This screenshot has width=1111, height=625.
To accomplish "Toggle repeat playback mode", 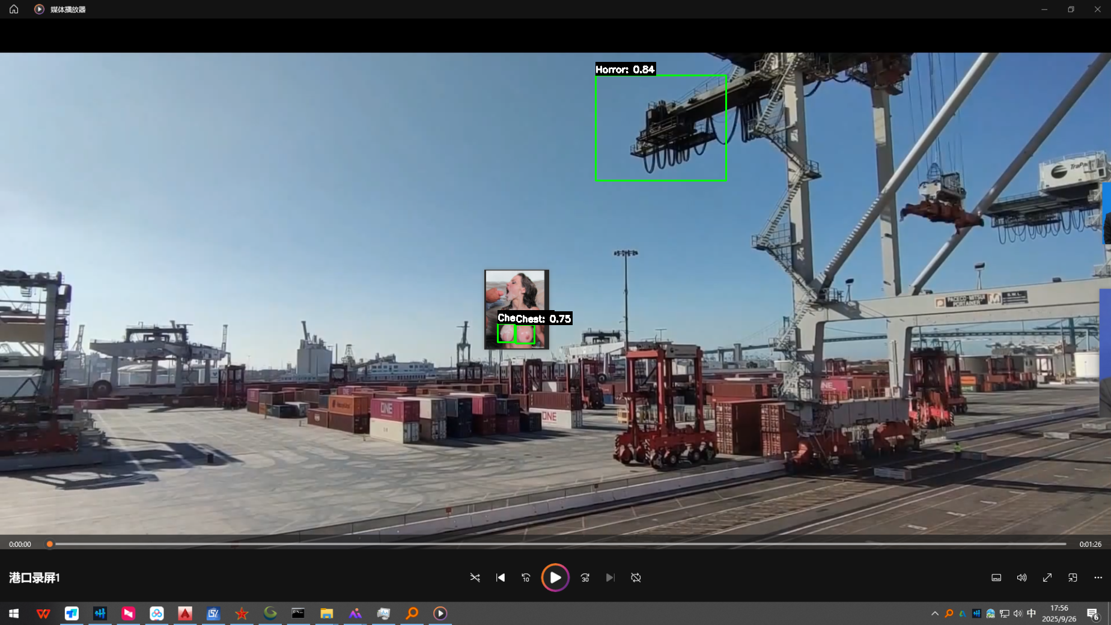I will click(x=636, y=578).
